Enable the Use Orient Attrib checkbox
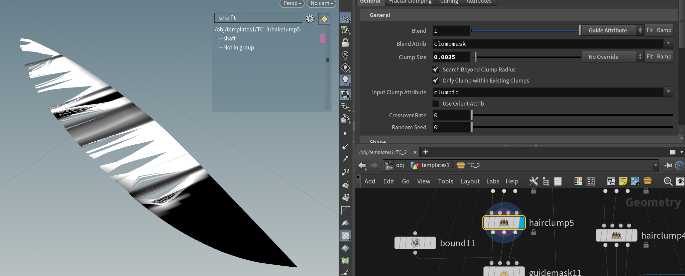The image size is (685, 276). (x=436, y=104)
